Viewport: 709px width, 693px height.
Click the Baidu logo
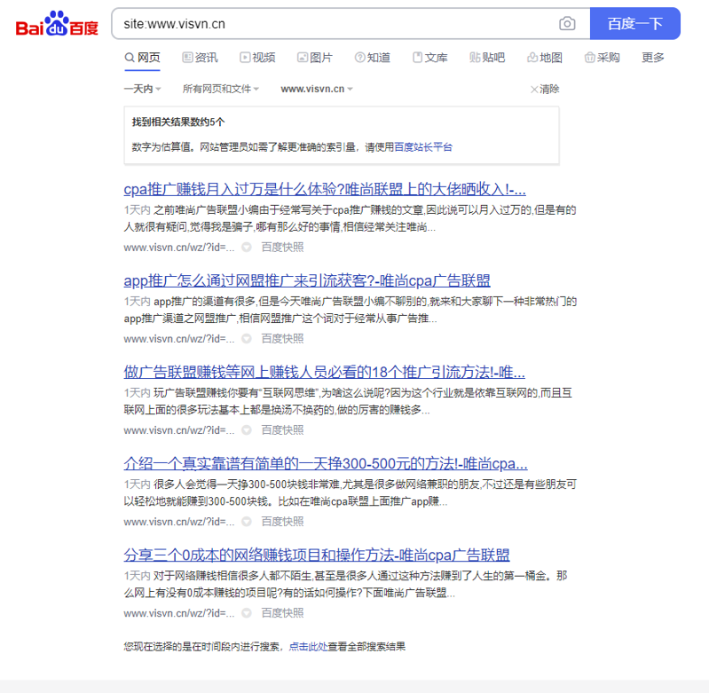(57, 23)
